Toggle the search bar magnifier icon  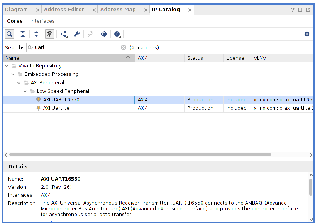[x=9, y=34]
